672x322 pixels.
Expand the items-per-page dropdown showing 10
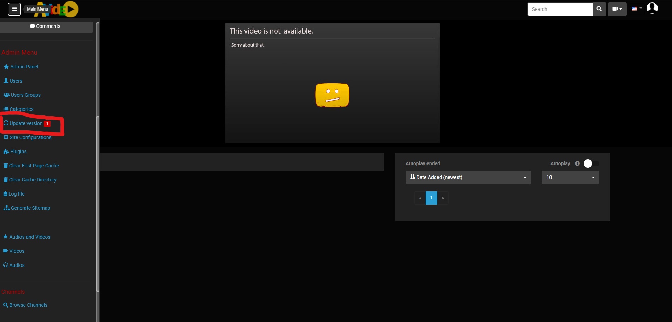click(570, 177)
